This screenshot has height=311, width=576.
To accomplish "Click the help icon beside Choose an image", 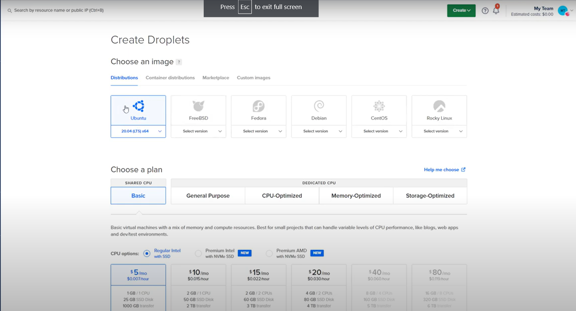I will 179,62.
